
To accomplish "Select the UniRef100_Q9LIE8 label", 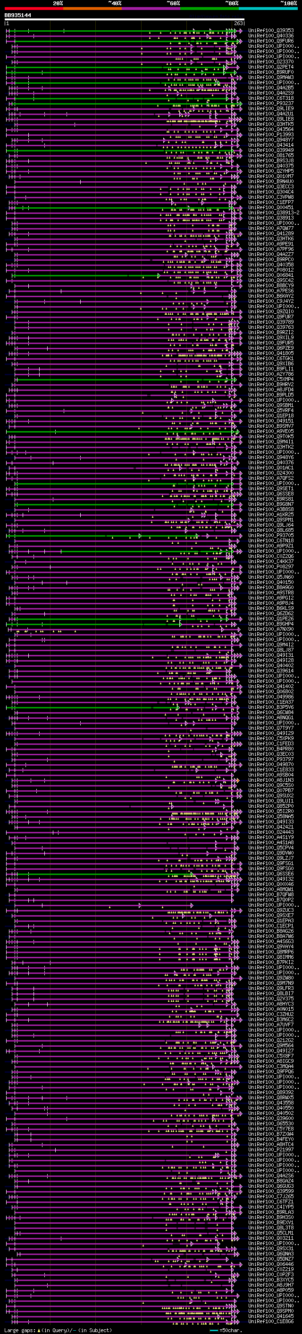I will [271, 119].
